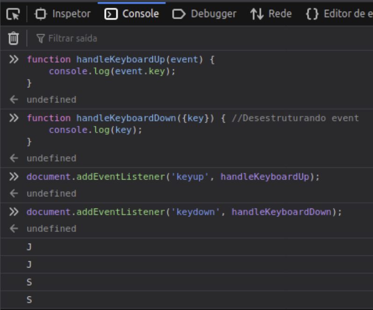Screen dimensions: 373x310
Task: Clear console output with trash icon
Action: point(14,38)
